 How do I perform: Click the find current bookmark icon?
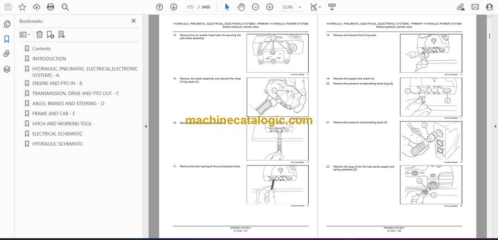click(x=61, y=35)
